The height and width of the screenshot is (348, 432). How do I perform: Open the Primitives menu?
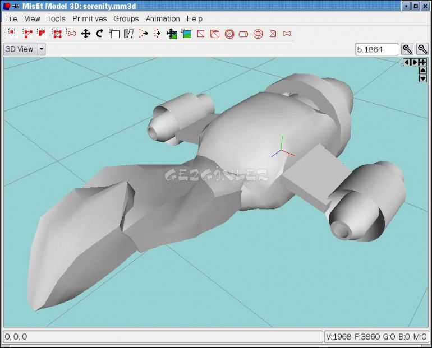[90, 18]
